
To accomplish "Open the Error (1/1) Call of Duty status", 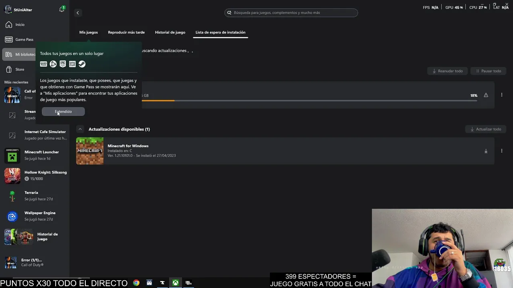I will coord(35,262).
